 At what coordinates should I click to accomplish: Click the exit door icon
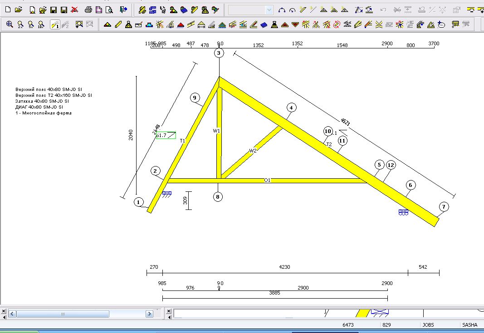pos(123,10)
